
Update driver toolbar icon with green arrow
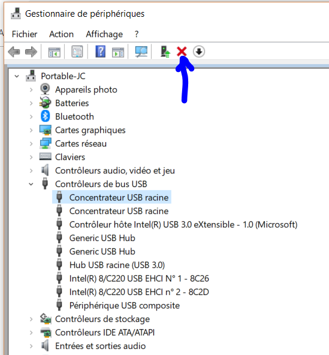(165, 52)
